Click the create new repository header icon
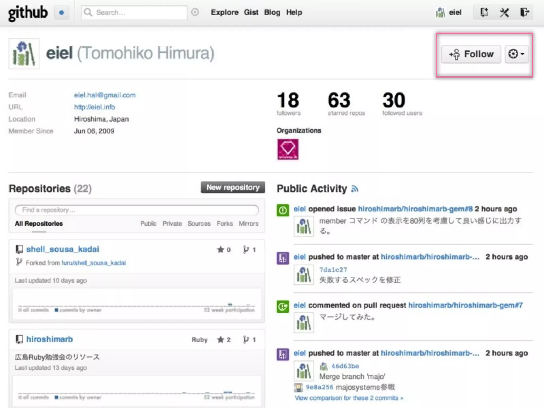Screen dimensions: 544x408 pyautogui.click(x=484, y=12)
